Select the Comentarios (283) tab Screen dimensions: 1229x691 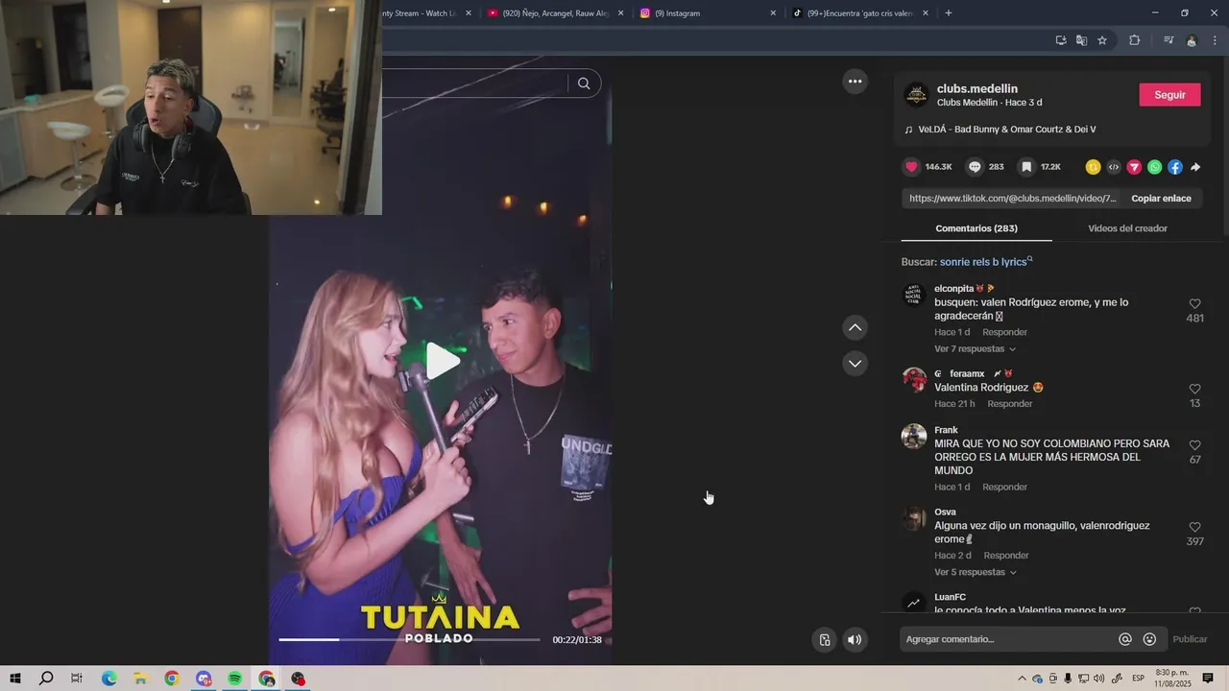point(976,228)
